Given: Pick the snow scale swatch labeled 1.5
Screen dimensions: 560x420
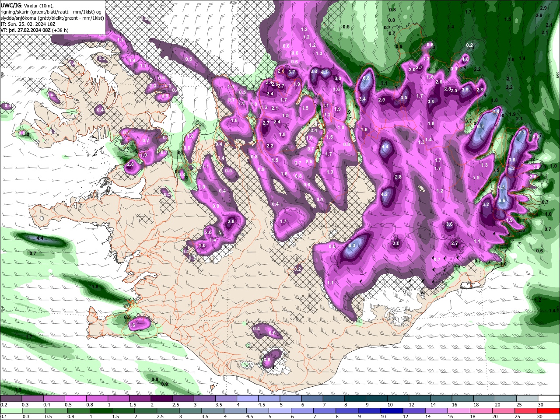Looking at the screenshot, I should [x=140, y=399].
